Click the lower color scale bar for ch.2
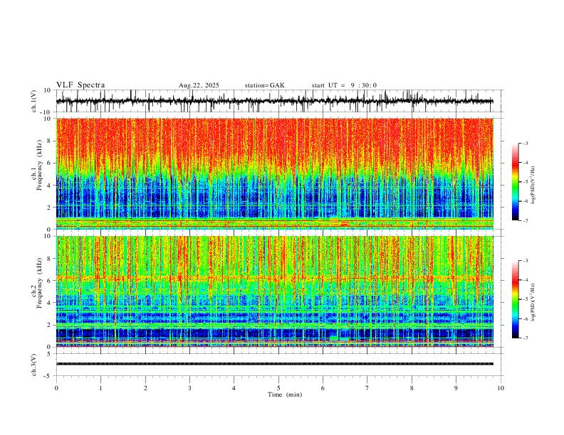This screenshot has height=435, width=564. pos(515,299)
